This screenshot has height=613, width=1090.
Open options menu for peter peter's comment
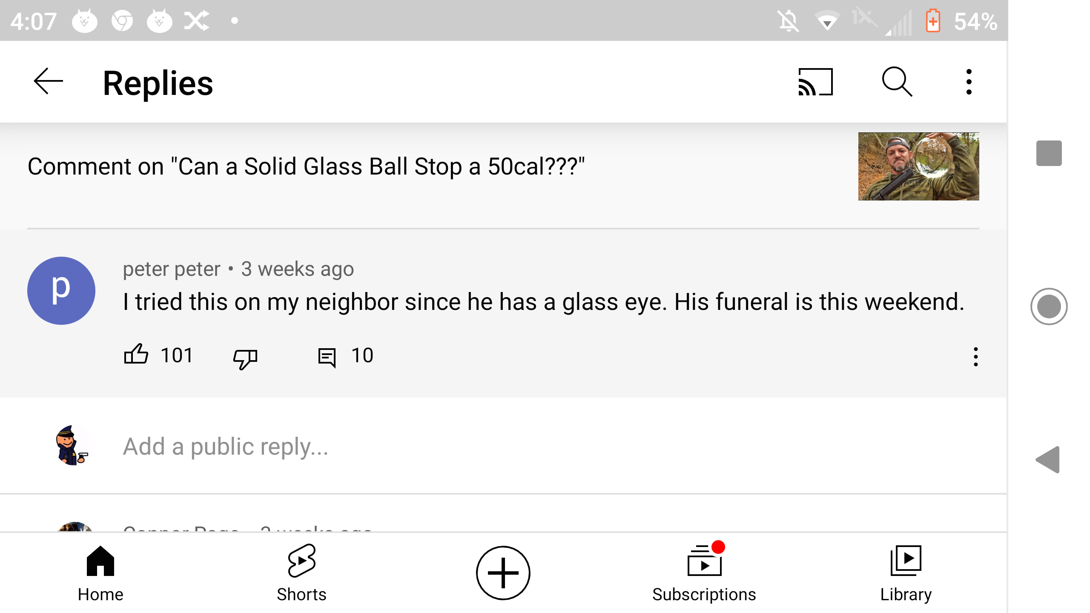(x=975, y=357)
